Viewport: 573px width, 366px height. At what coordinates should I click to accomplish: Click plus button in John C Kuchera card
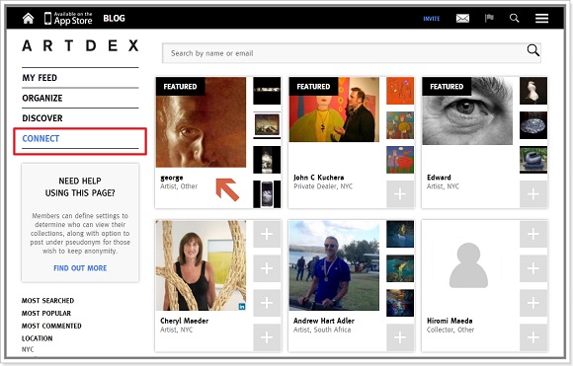pyautogui.click(x=400, y=193)
